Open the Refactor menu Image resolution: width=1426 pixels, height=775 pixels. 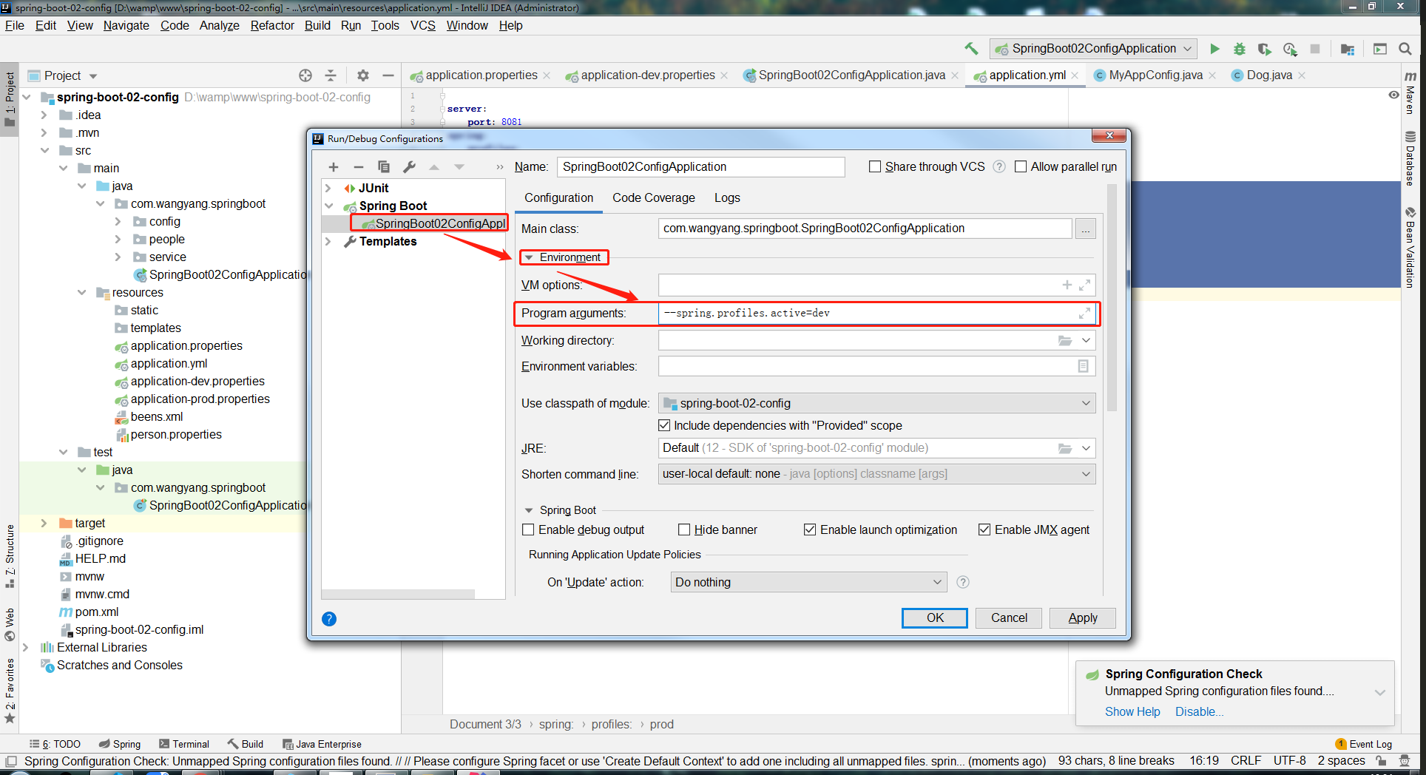pos(272,26)
